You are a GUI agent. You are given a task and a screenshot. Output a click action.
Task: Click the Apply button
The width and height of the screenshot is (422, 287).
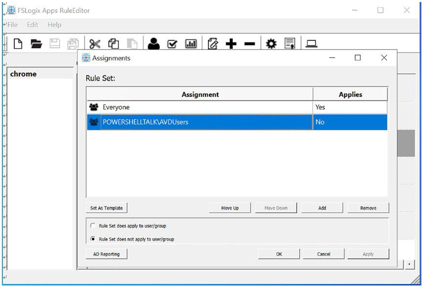[x=368, y=254]
